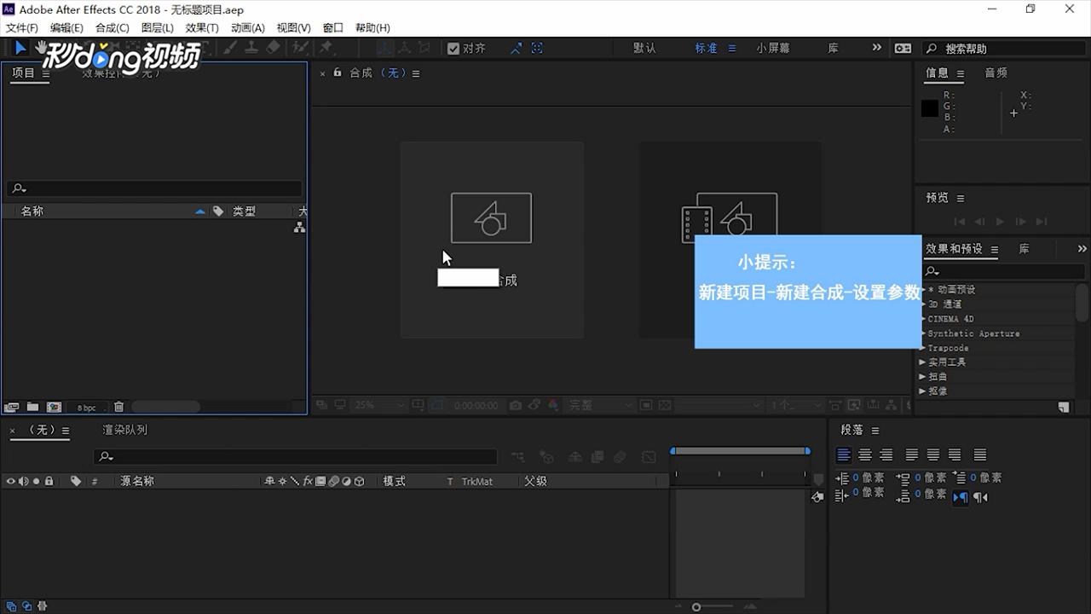Viewport: 1091px width, 614px height.
Task: Open the 编辑(E) menu
Action: pyautogui.click(x=66, y=28)
